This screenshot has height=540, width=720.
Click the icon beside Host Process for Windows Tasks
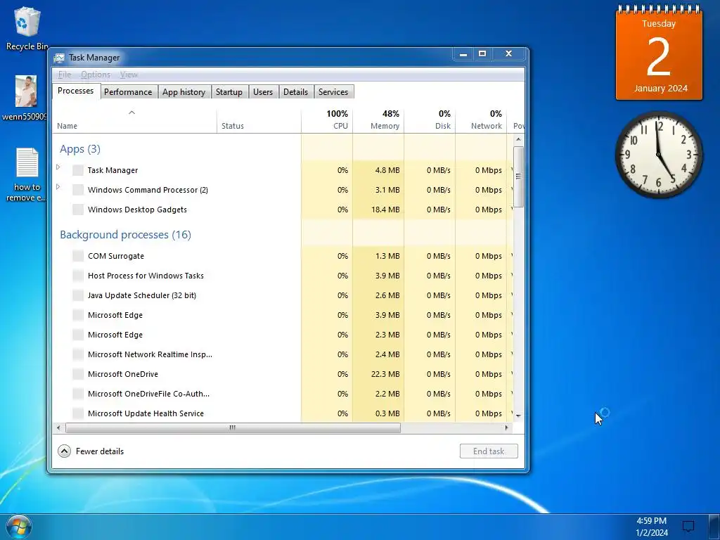(78, 276)
